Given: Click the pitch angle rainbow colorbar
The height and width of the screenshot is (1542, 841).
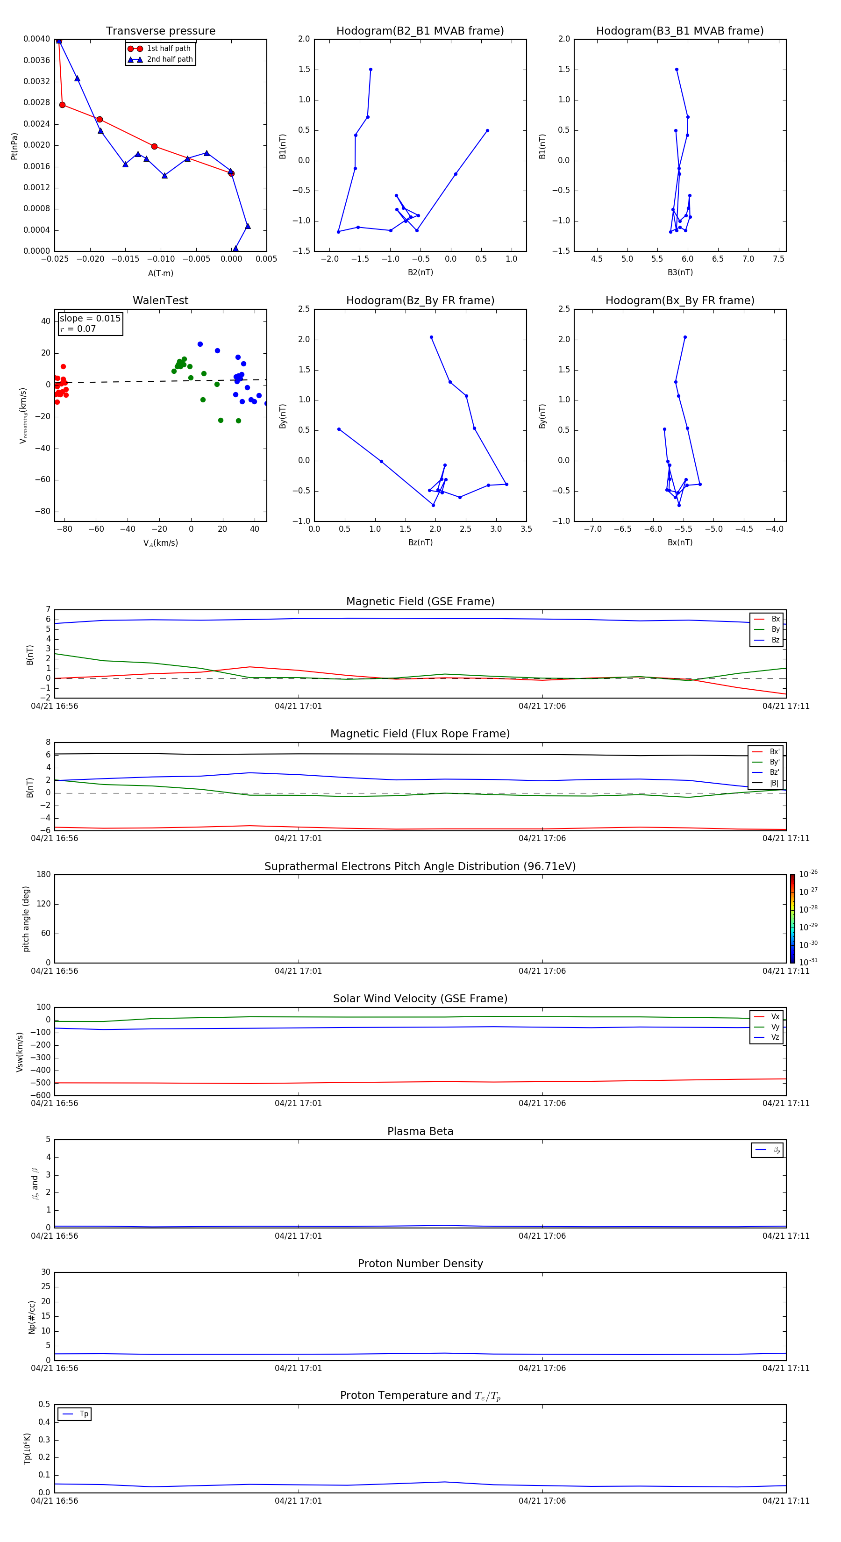Looking at the screenshot, I should coord(792,919).
